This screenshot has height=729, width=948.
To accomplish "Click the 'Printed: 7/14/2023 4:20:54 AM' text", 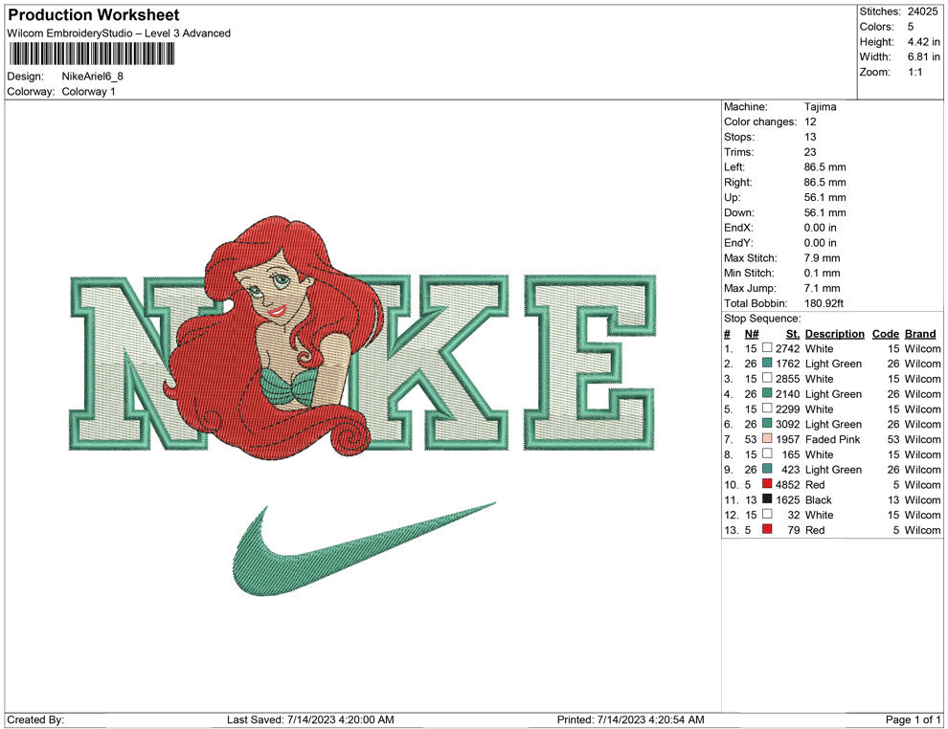I will (x=631, y=719).
